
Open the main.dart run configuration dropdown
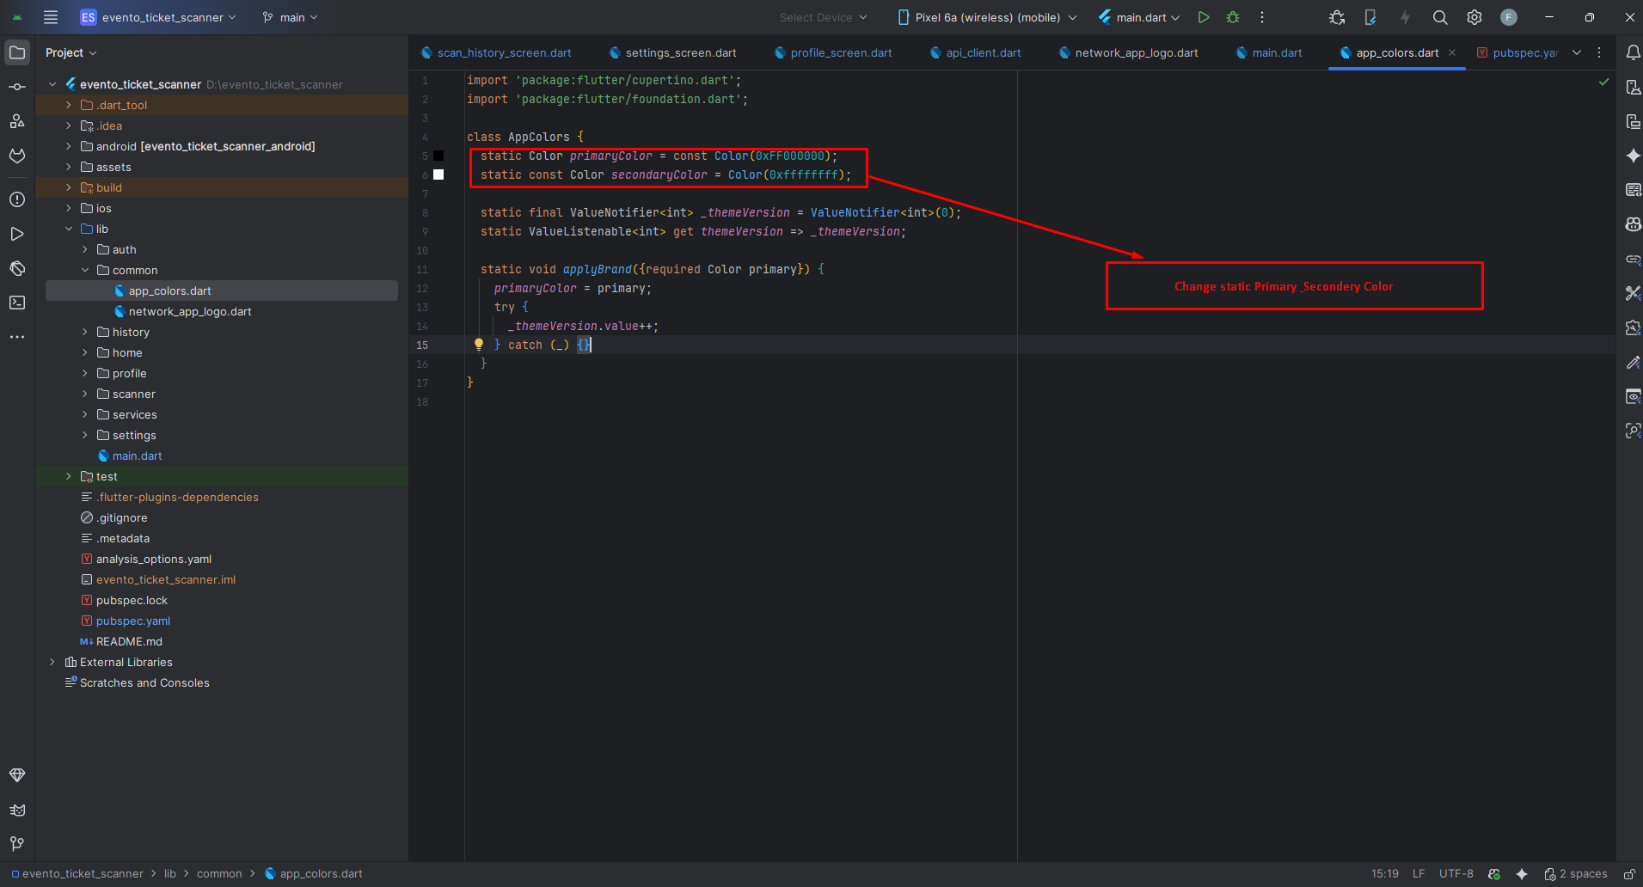tap(1139, 17)
